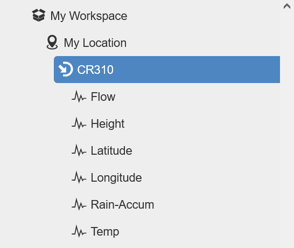Click the Longitude waveform icon

click(x=79, y=177)
